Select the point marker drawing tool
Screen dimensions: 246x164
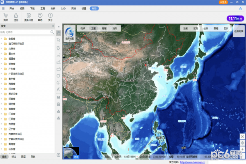59,48
